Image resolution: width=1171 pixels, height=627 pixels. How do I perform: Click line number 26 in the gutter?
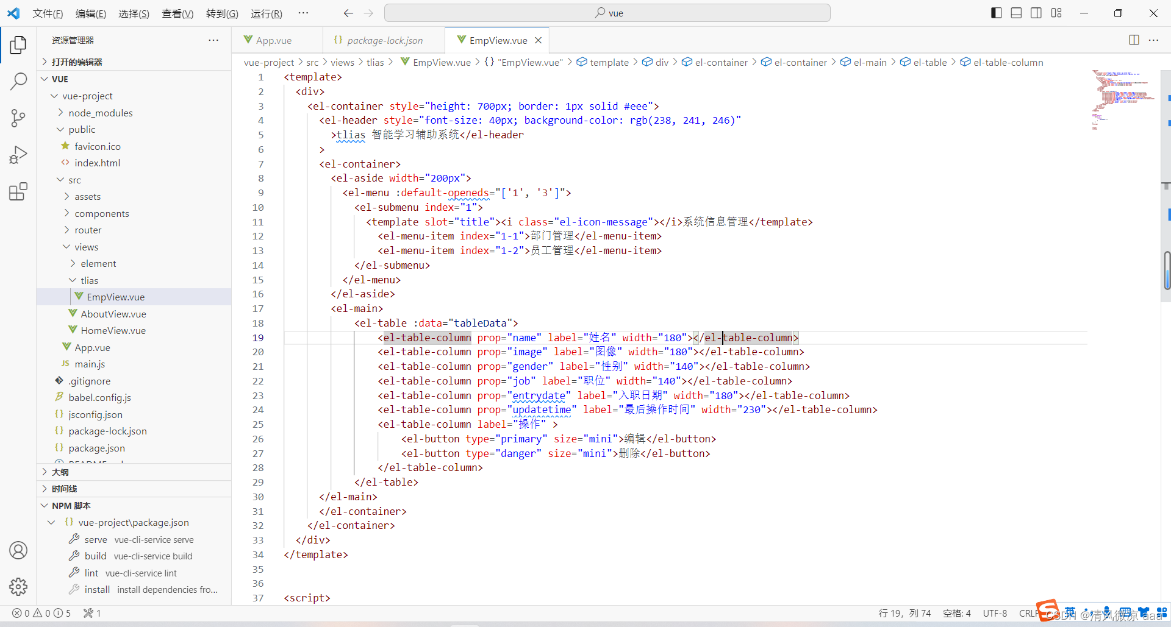tap(258, 439)
